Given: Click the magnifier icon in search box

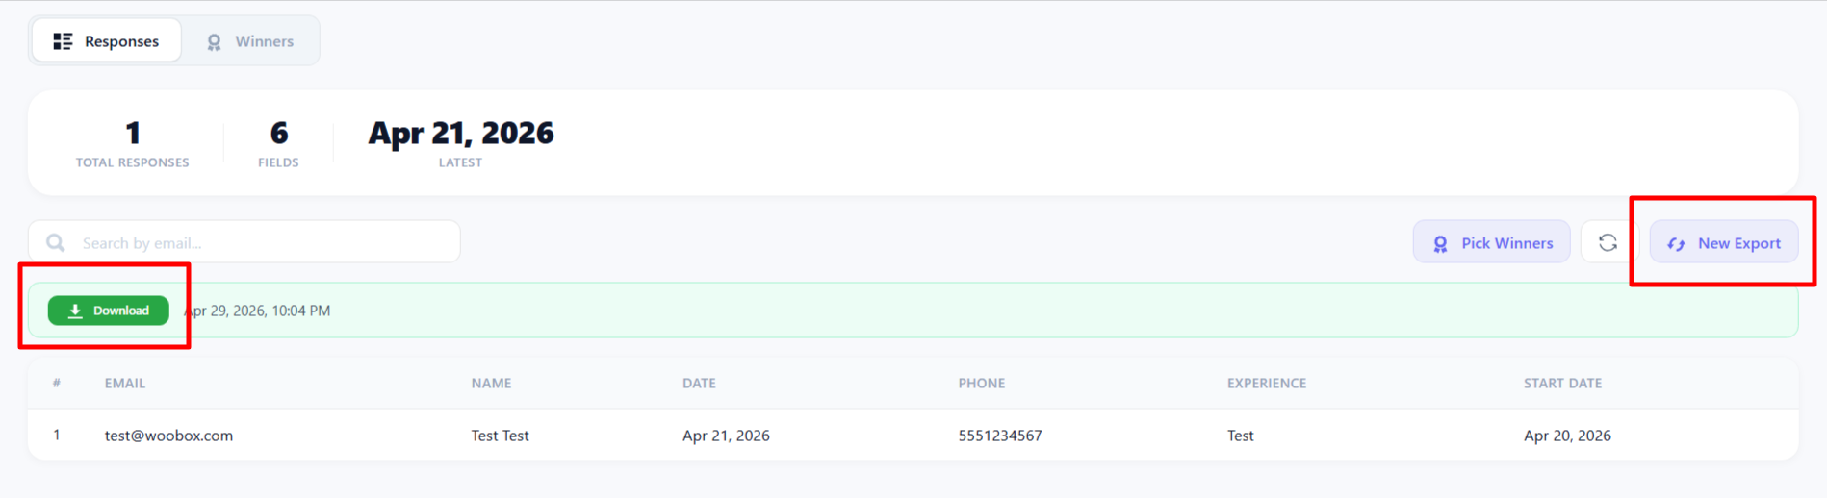Looking at the screenshot, I should point(56,242).
